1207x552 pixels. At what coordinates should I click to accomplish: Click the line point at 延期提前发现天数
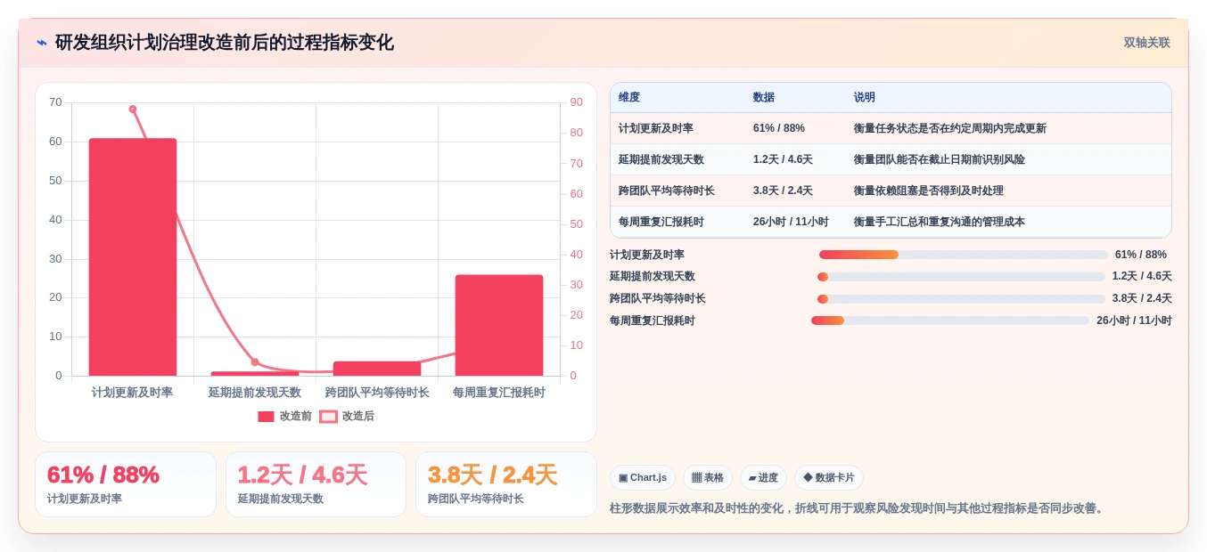click(255, 362)
